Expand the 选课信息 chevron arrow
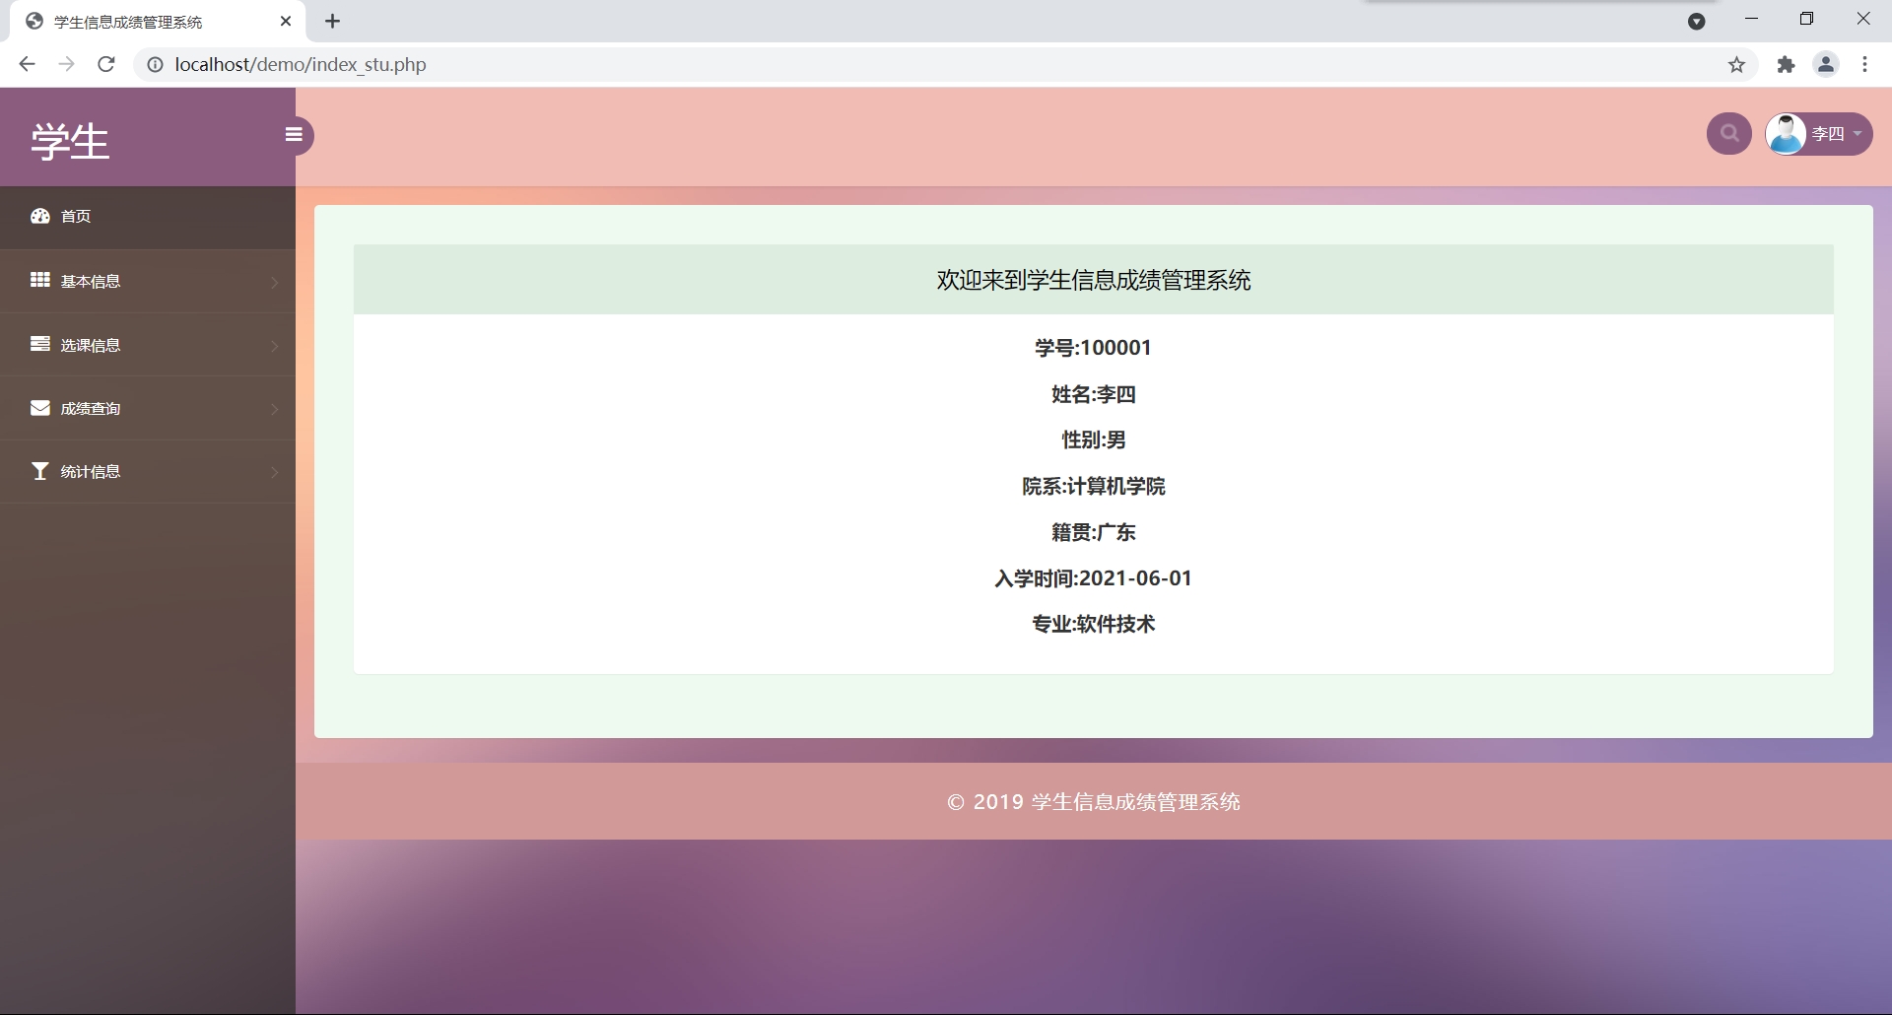The image size is (1892, 1015). click(274, 346)
